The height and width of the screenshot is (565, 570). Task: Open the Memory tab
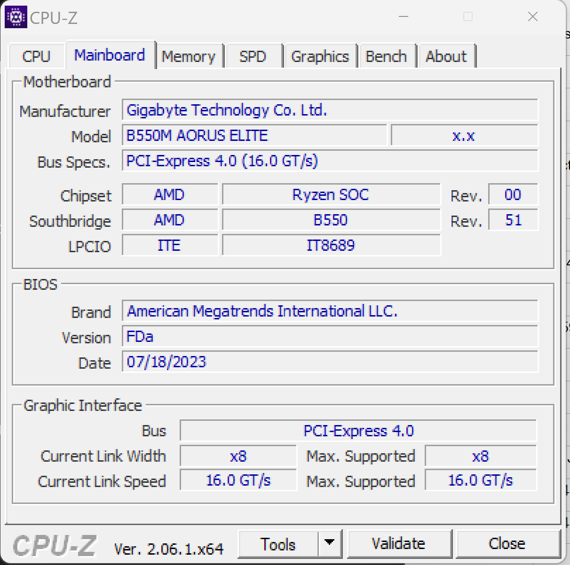coord(189,56)
